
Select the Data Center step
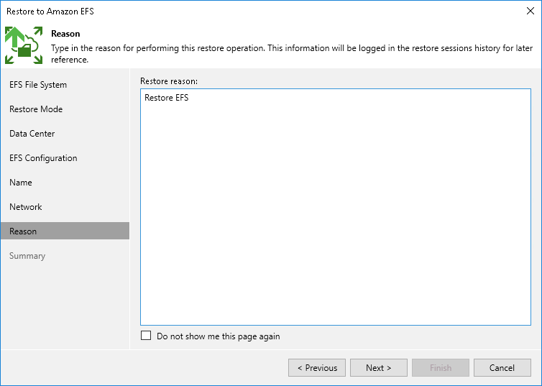coord(32,134)
